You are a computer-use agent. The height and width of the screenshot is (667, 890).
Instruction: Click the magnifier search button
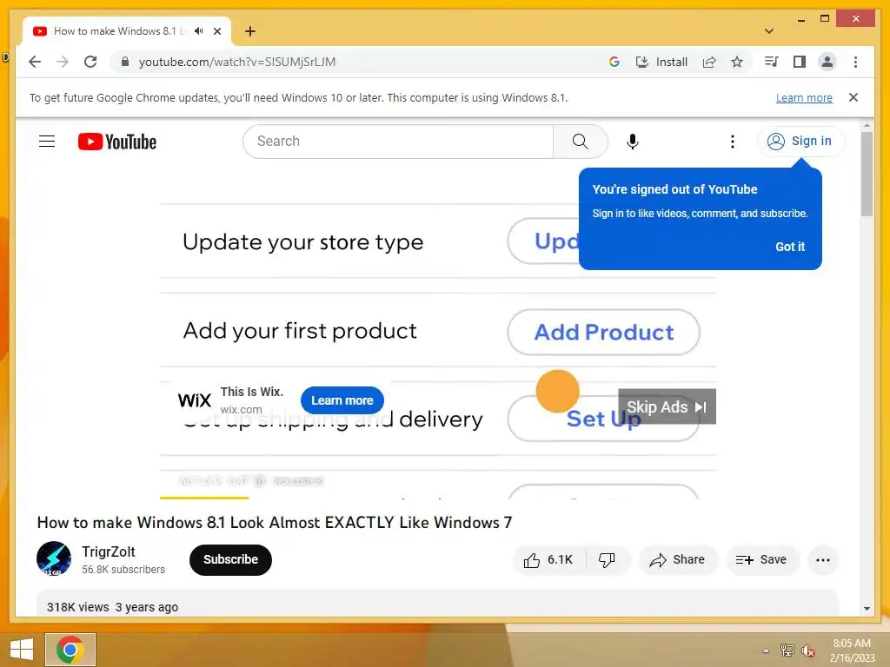tap(580, 142)
